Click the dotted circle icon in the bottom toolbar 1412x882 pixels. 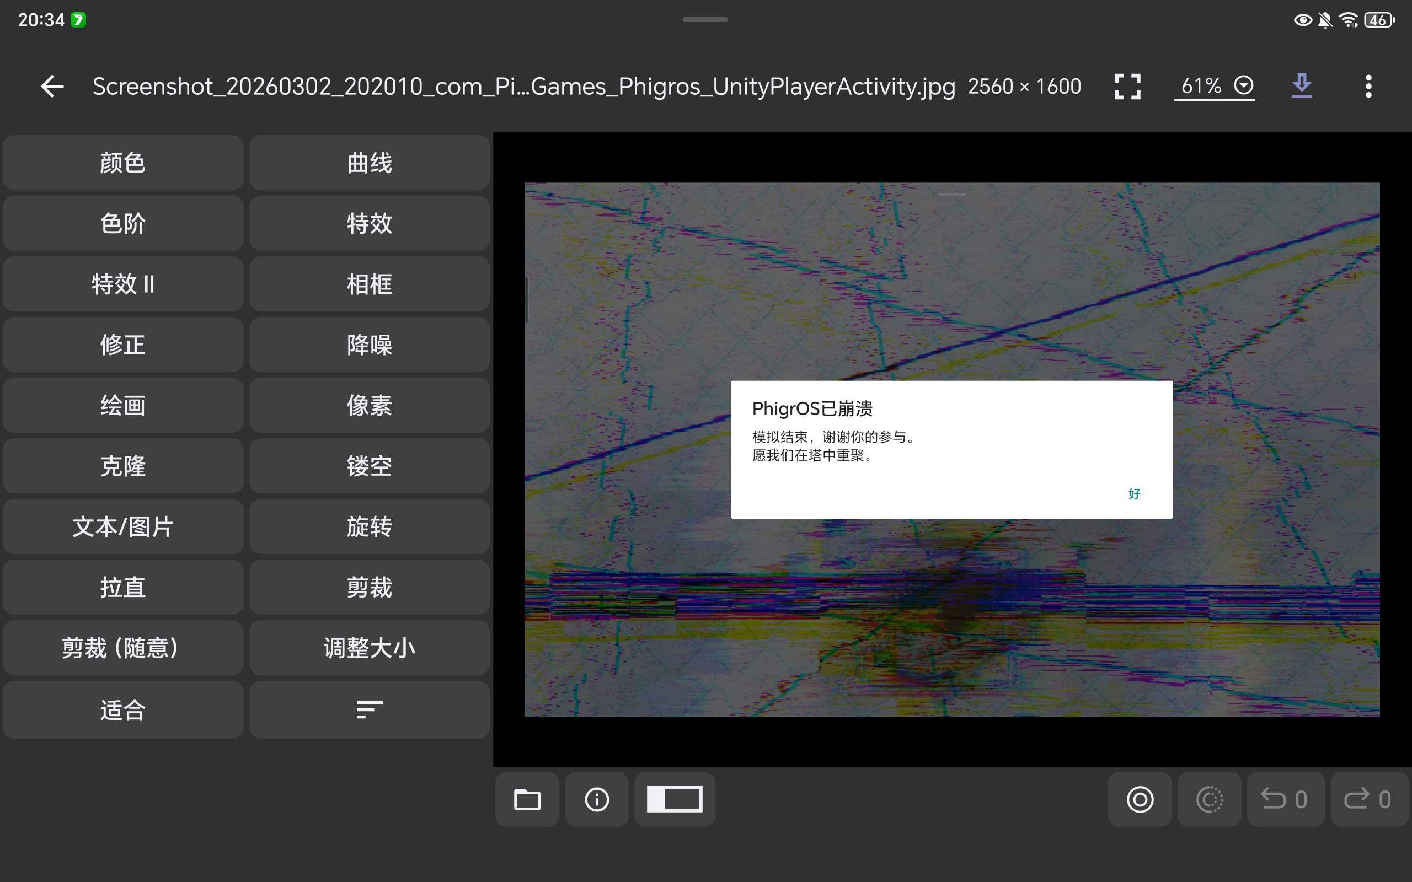1209,799
